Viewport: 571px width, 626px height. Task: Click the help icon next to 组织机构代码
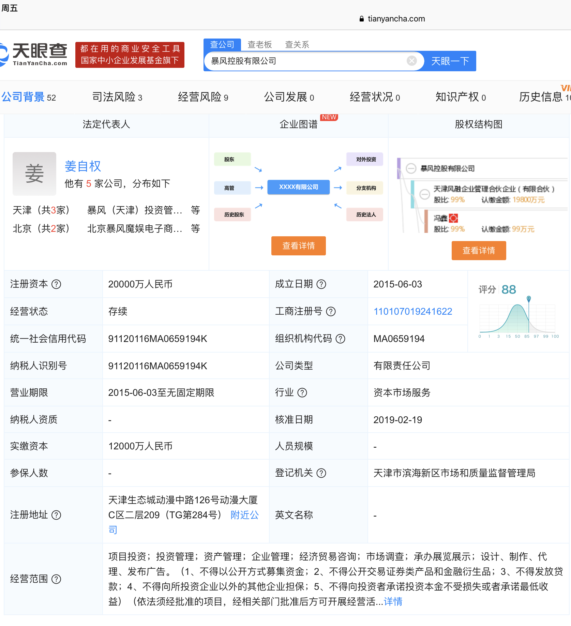tap(341, 339)
